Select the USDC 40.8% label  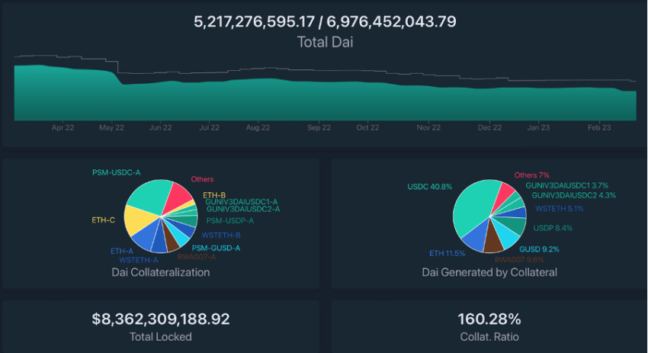(430, 187)
